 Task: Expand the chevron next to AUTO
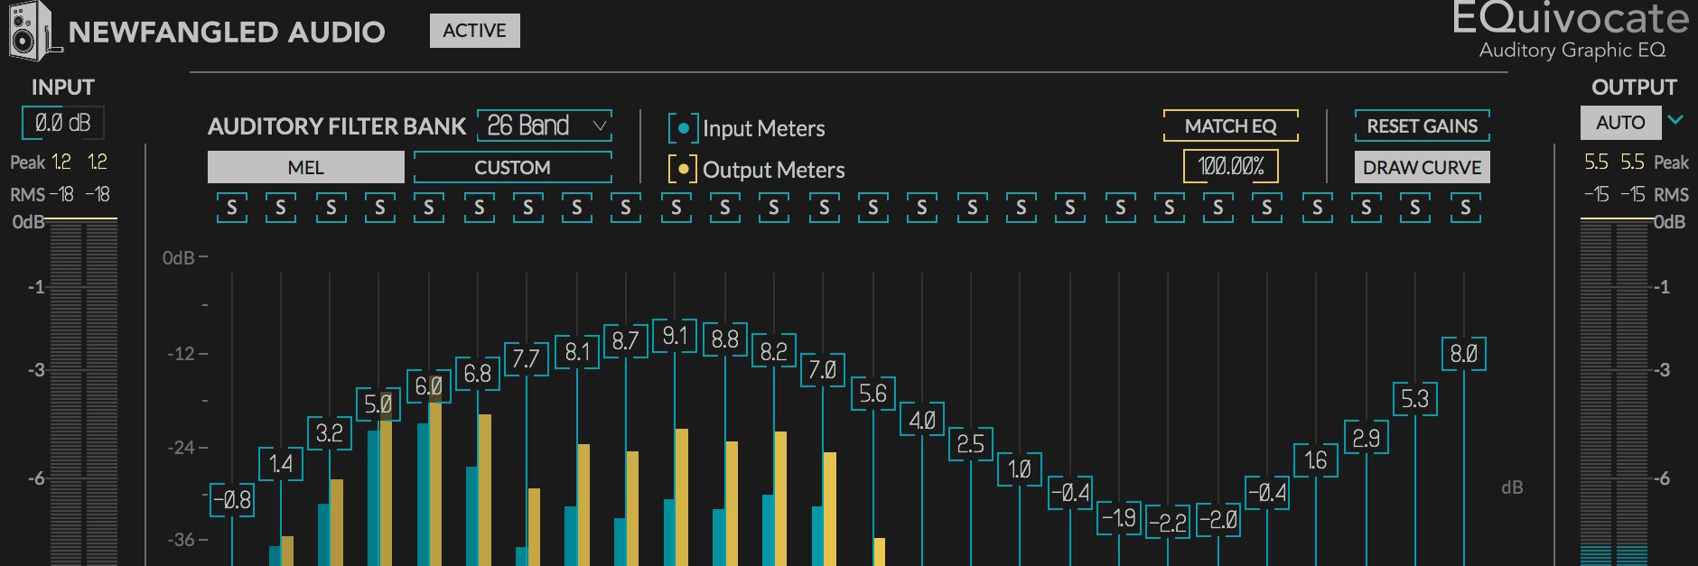pyautogui.click(x=1675, y=120)
